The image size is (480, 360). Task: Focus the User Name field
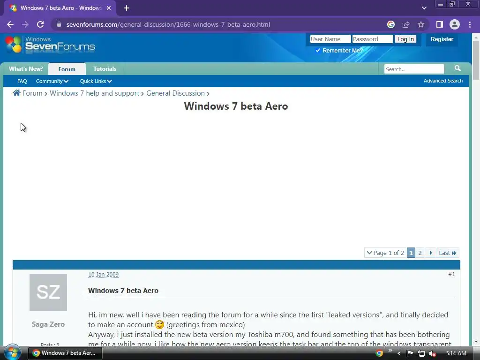tap(330, 39)
